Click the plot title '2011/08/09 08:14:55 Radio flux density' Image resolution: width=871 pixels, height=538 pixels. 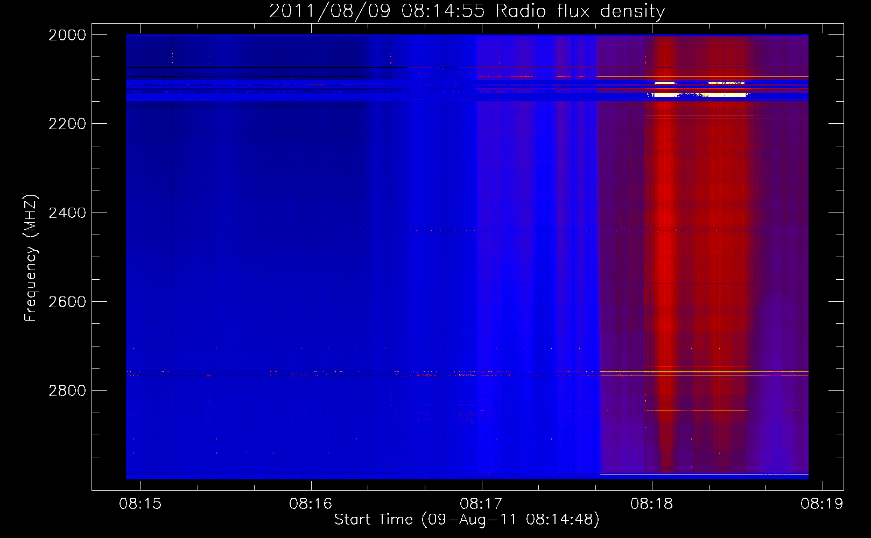pos(467,11)
